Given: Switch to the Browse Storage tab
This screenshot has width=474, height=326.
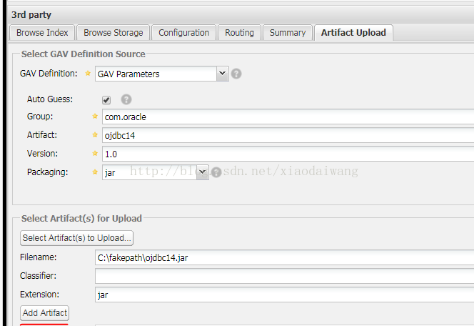Looking at the screenshot, I should point(113,33).
